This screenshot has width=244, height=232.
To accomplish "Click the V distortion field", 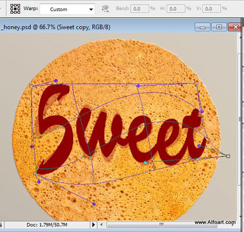I will pyautogui.click(x=211, y=9).
